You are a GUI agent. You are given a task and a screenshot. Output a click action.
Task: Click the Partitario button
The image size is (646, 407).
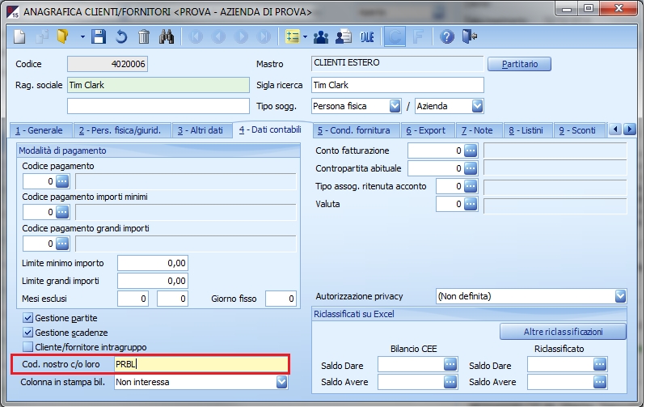[x=518, y=64]
